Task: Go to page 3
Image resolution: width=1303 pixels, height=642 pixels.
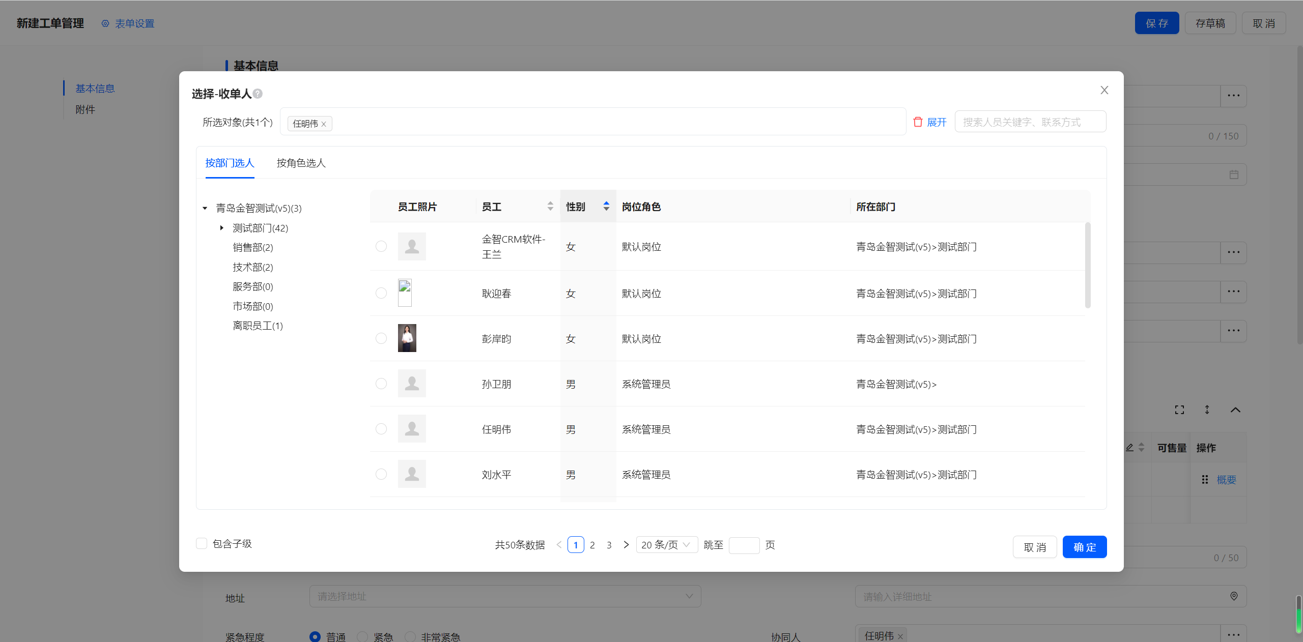Action: click(x=609, y=545)
